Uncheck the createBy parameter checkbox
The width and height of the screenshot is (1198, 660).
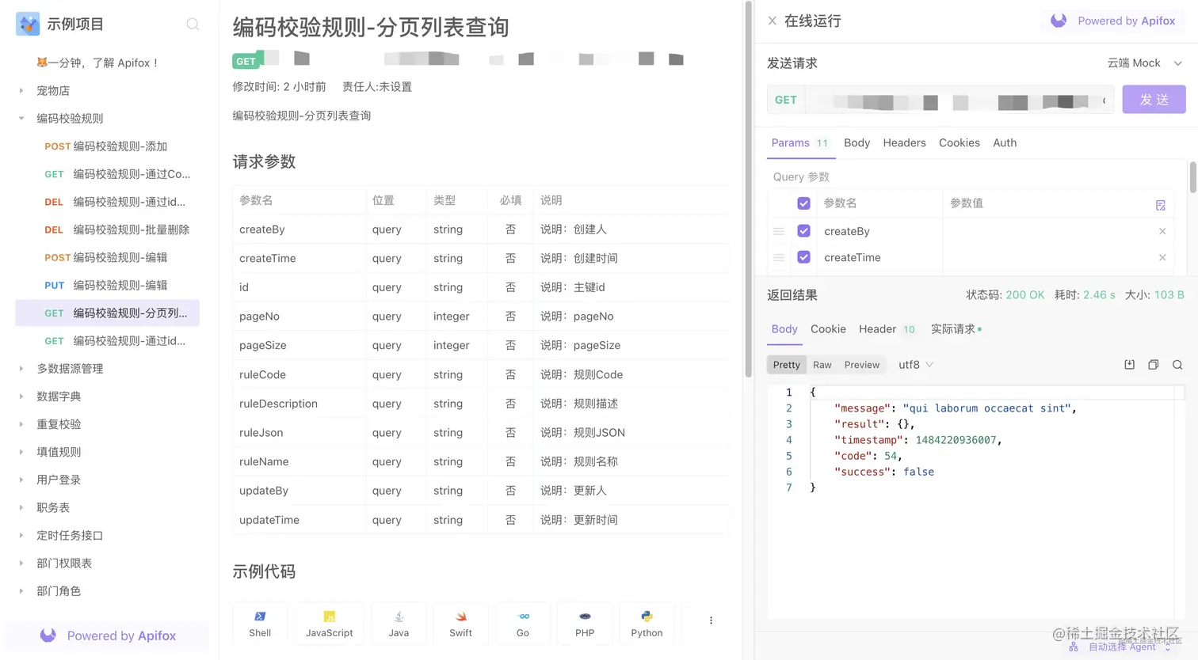[803, 231]
